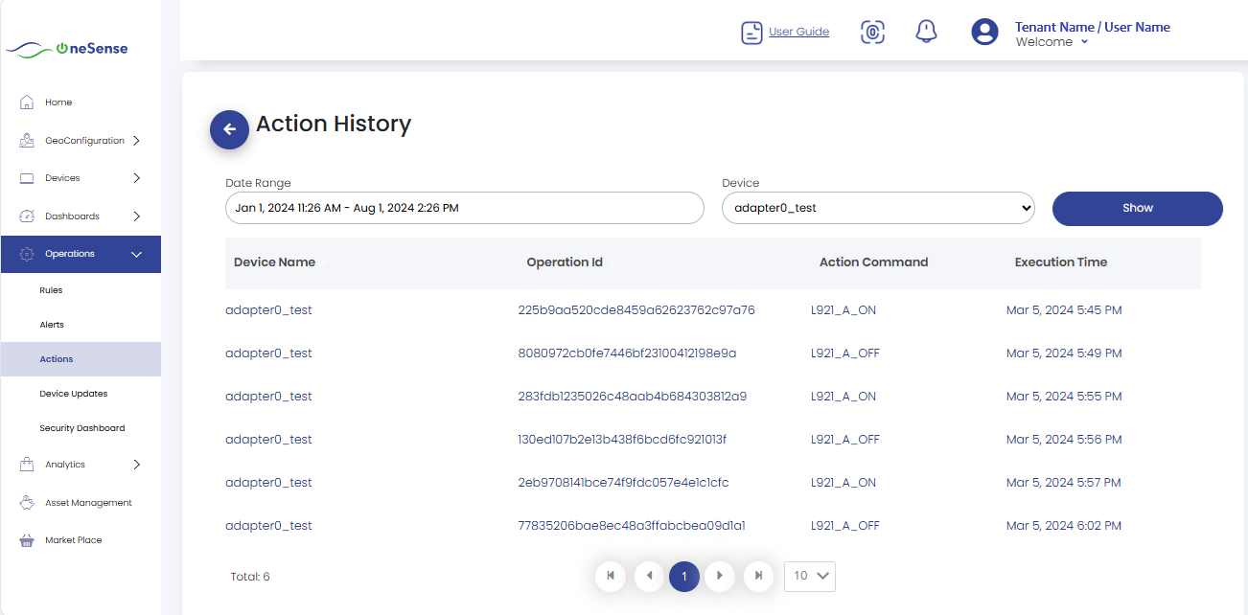
Task: Click the user profile avatar icon
Action: pyautogui.click(x=984, y=32)
